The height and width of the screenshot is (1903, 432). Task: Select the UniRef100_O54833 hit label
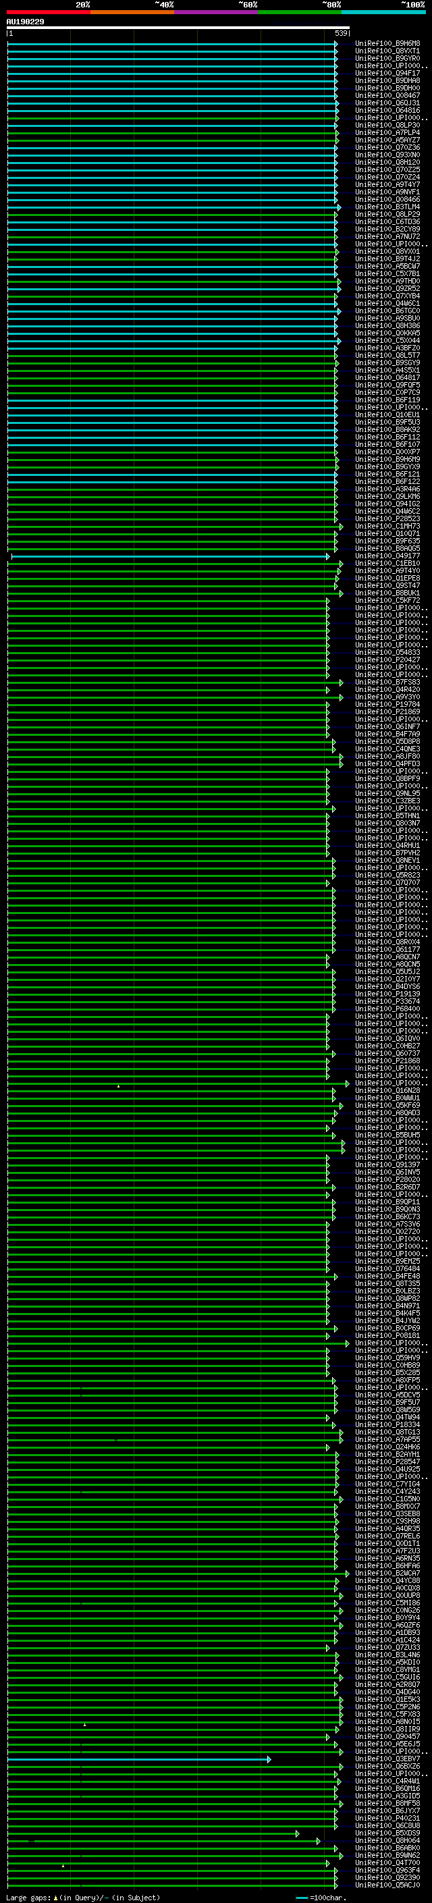click(387, 652)
